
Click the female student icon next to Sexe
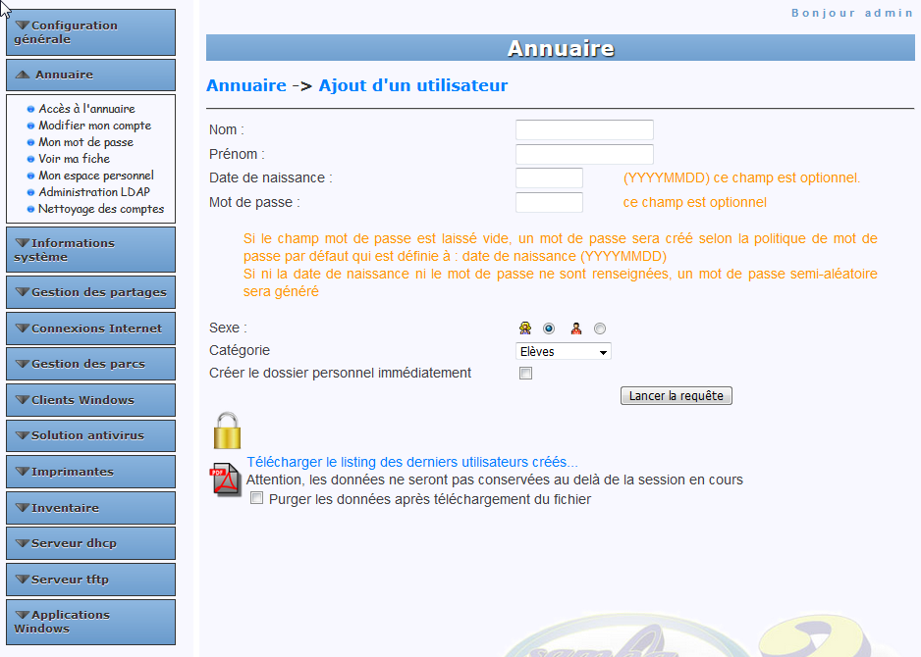[x=525, y=328]
